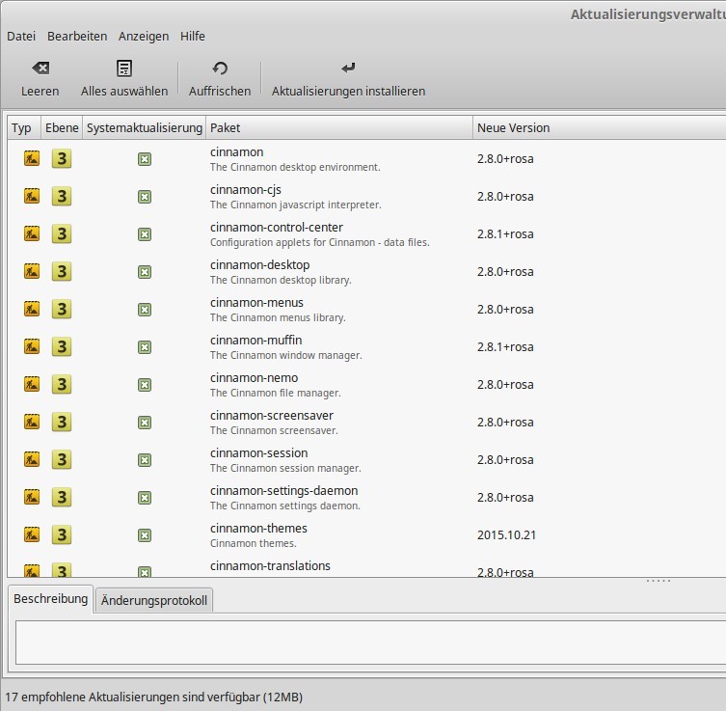Click the Auffrischen refresh icon

pyautogui.click(x=220, y=68)
